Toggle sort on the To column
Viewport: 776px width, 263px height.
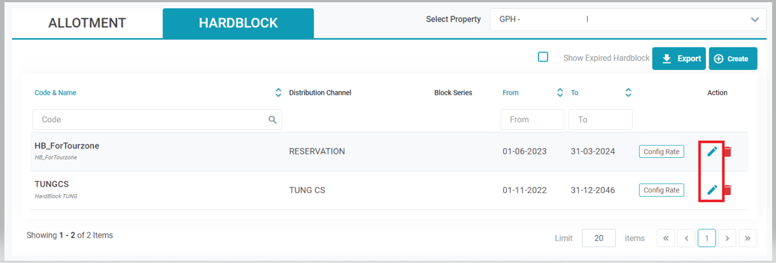point(628,93)
